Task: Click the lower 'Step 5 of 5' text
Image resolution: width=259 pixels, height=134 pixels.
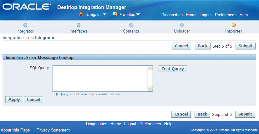Action: 222,115
